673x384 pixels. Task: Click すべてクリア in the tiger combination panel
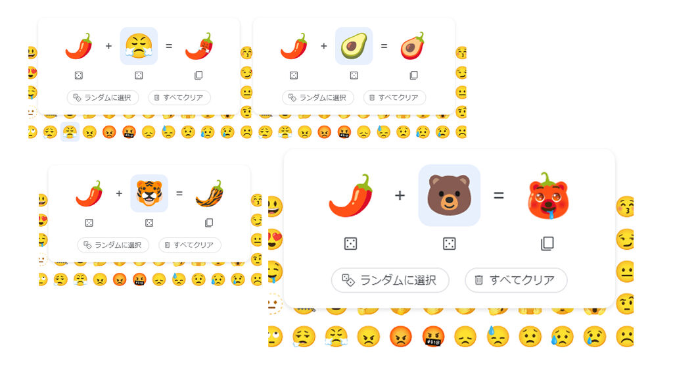tap(190, 245)
